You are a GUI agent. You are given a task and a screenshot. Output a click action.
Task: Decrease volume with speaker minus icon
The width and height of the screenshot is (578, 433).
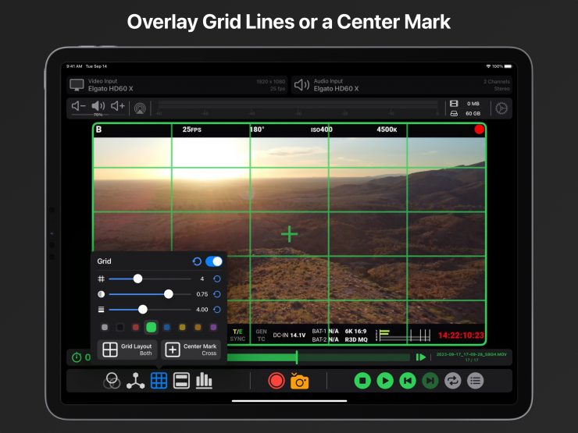tap(79, 106)
